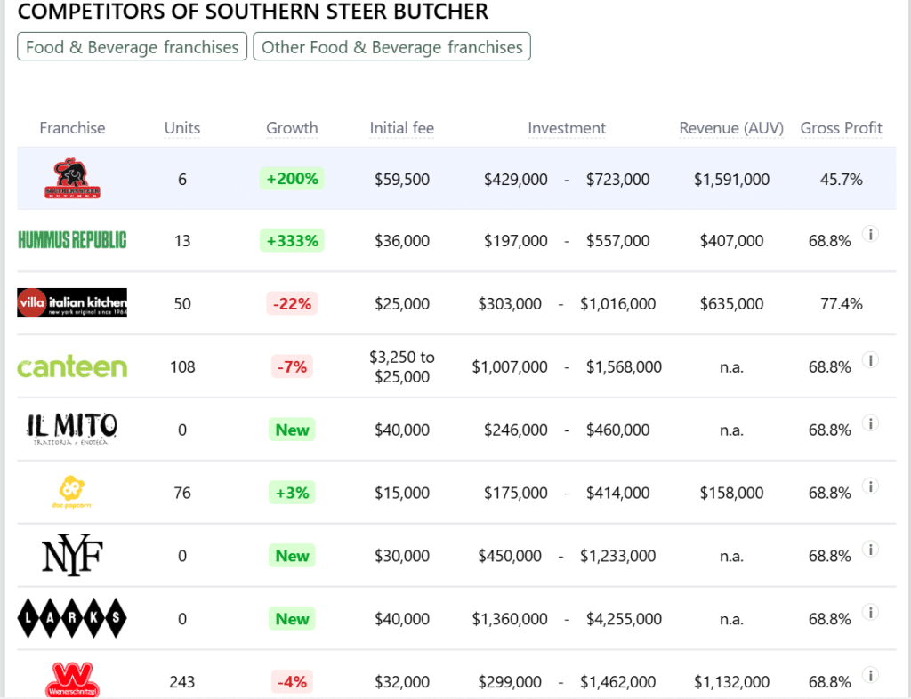The width and height of the screenshot is (911, 699).
Task: Select the Wienerschnitzel logo
Action: coord(72,679)
